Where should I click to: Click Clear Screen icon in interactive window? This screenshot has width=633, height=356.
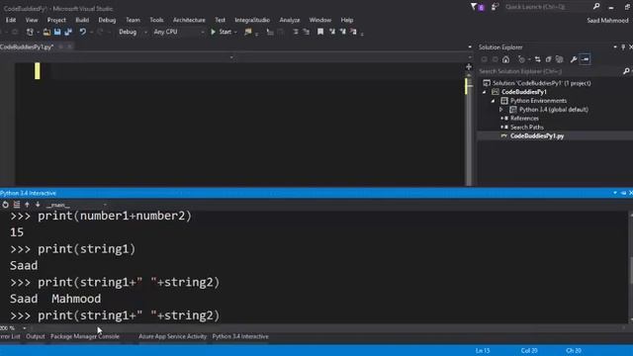[17, 205]
